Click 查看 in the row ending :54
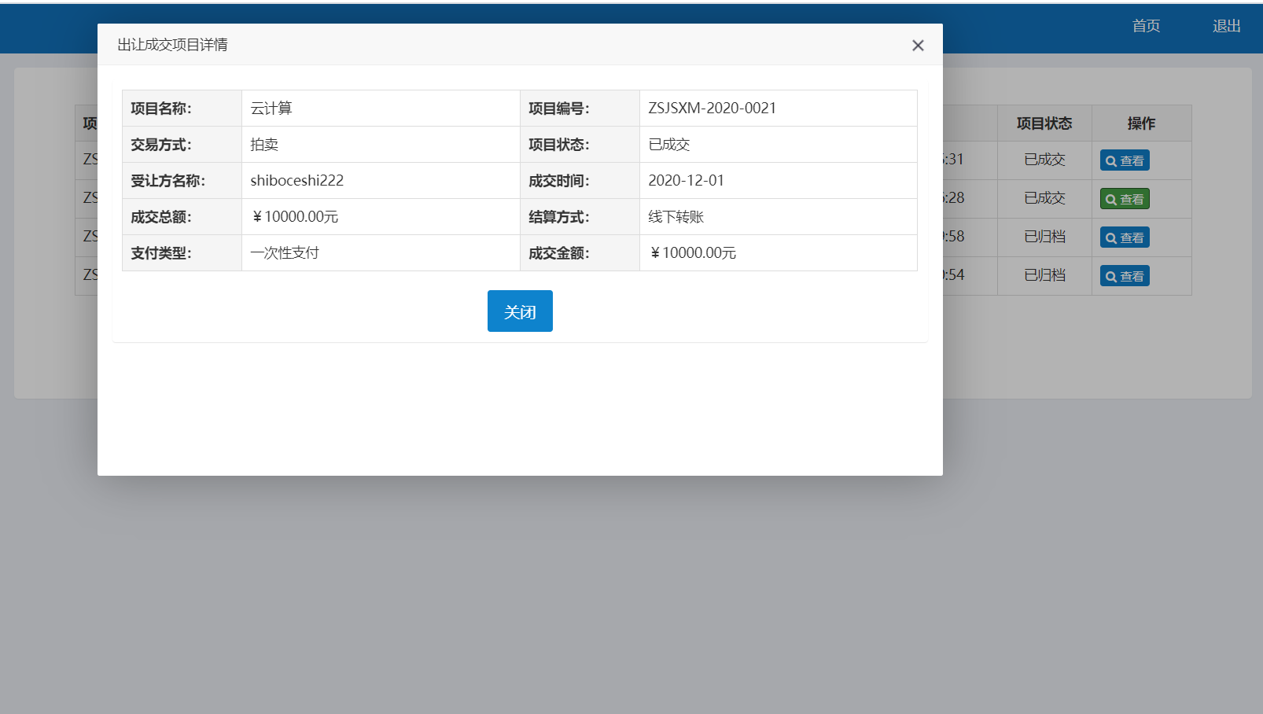Viewport: 1263px width, 714px height. [1125, 276]
